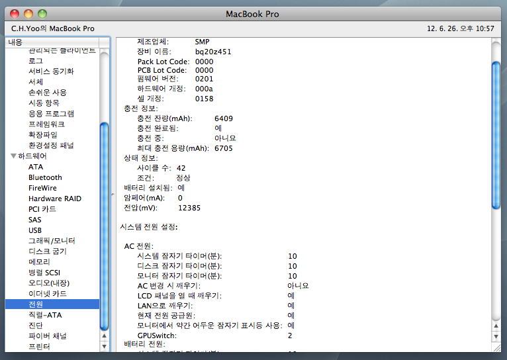Click the green zoom window button
Image resolution: width=507 pixels, height=360 pixels.
pyautogui.click(x=42, y=13)
